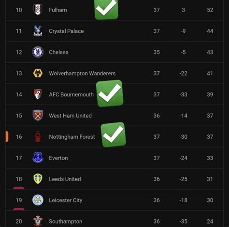Click Southampton's points total of 24
The width and height of the screenshot is (229, 227).
pos(210,221)
